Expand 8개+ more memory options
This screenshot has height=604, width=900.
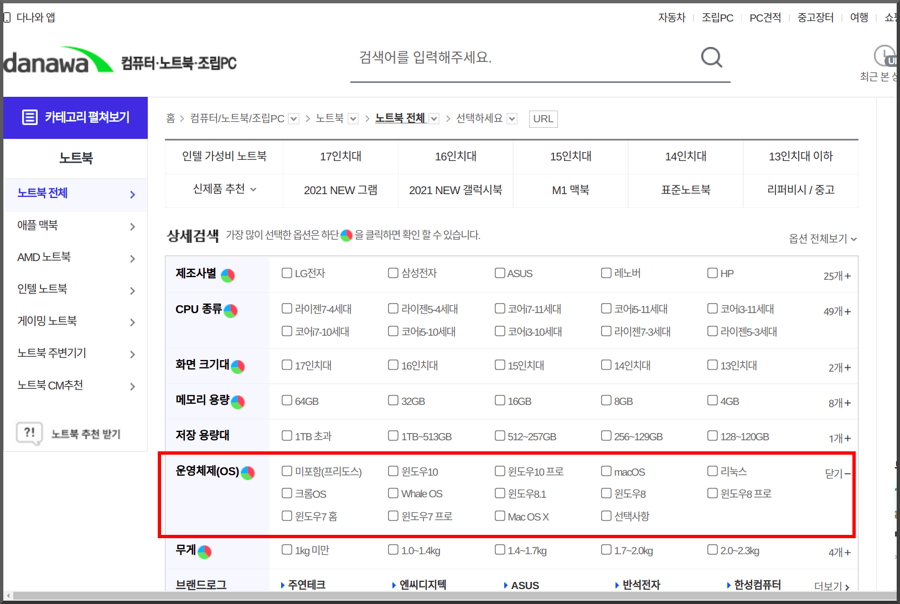coord(840,403)
